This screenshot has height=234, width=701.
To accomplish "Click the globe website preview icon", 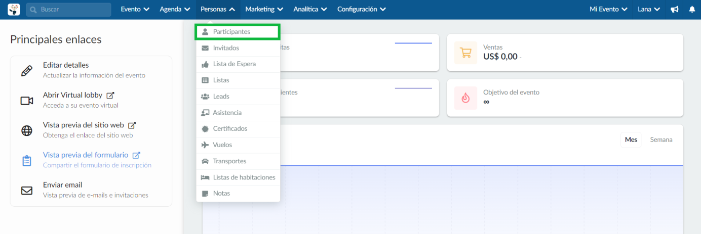I will click(27, 130).
